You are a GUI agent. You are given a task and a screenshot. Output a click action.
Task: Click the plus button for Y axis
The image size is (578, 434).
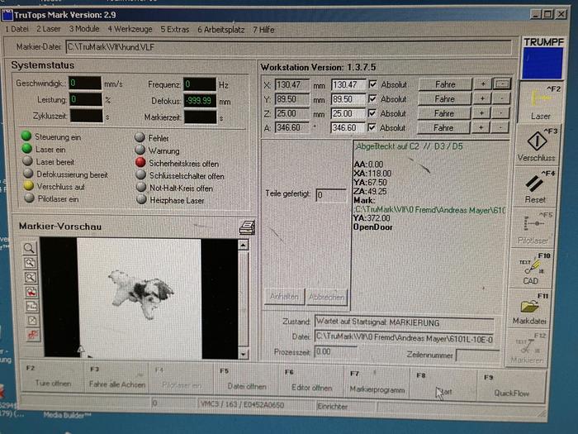(482, 98)
